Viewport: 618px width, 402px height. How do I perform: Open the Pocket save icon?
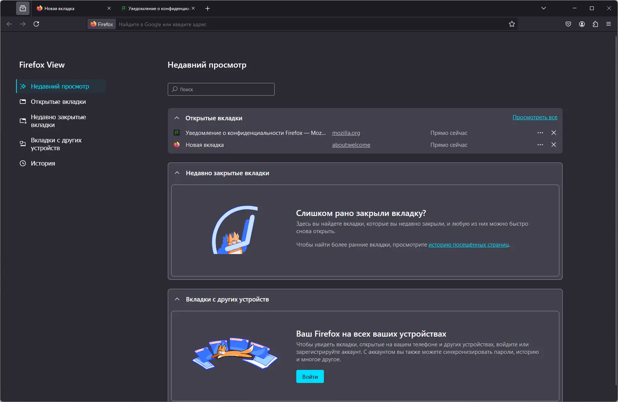[568, 24]
